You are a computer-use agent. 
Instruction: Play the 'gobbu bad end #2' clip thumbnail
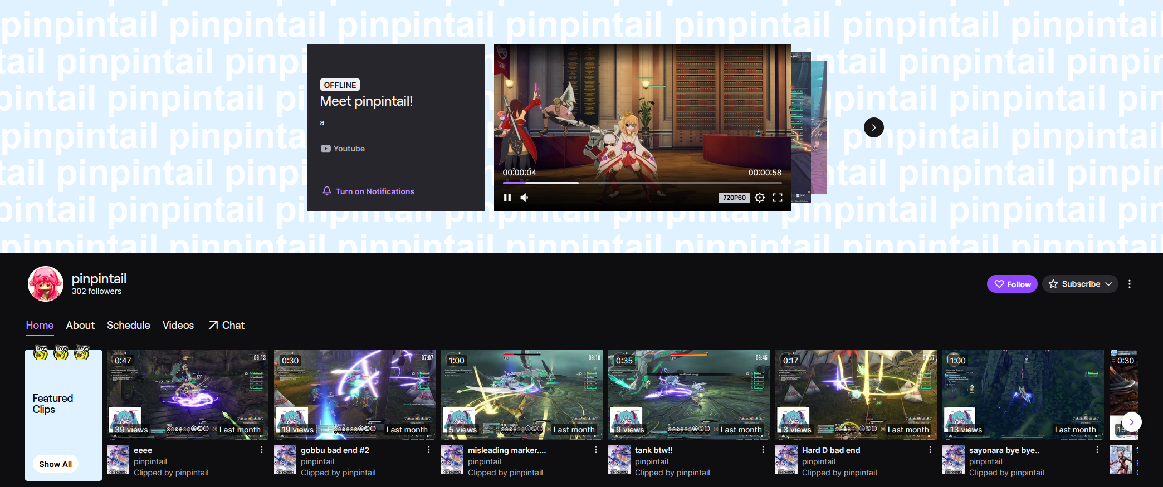coord(355,395)
